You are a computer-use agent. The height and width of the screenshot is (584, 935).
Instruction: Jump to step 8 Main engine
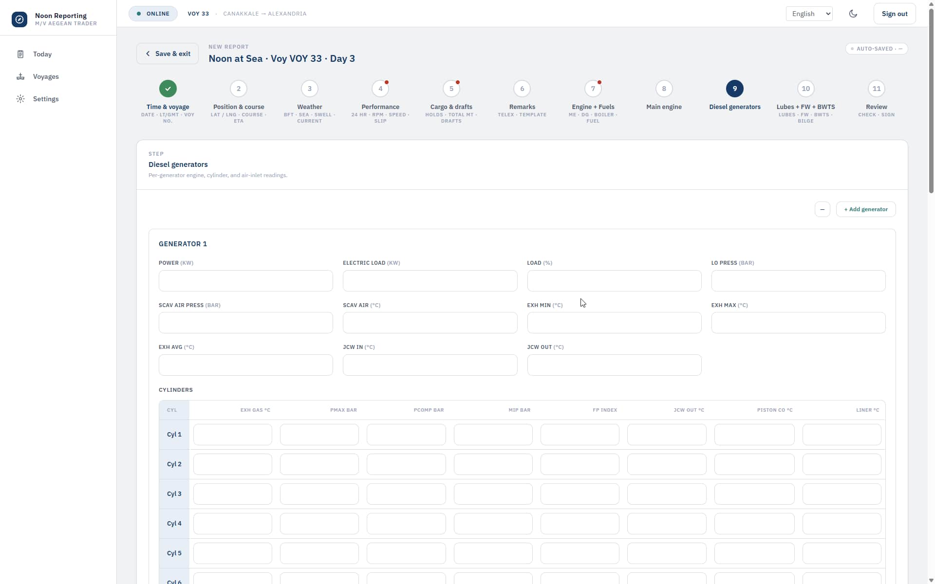click(x=664, y=89)
